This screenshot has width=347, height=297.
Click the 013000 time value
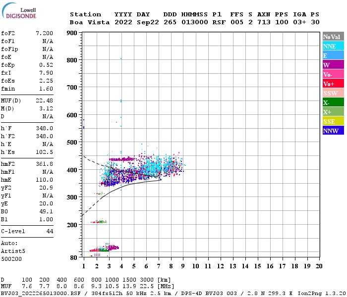pos(195,22)
